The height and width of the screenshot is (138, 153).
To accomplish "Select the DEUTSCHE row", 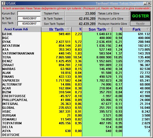I will coord(76,135).
